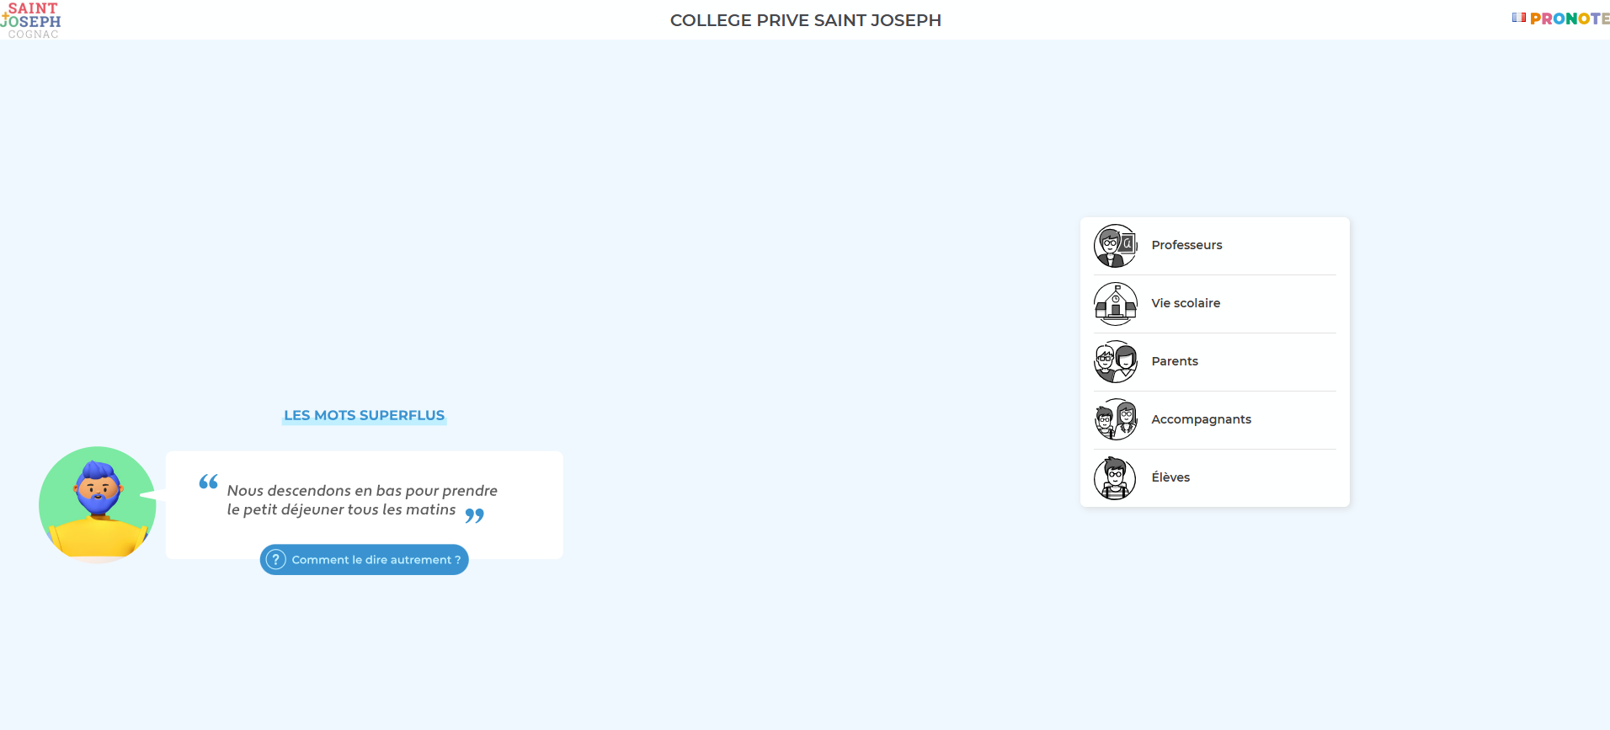Click the Professeurs teacher icon
Viewport: 1610px width, 730px height.
point(1116,246)
